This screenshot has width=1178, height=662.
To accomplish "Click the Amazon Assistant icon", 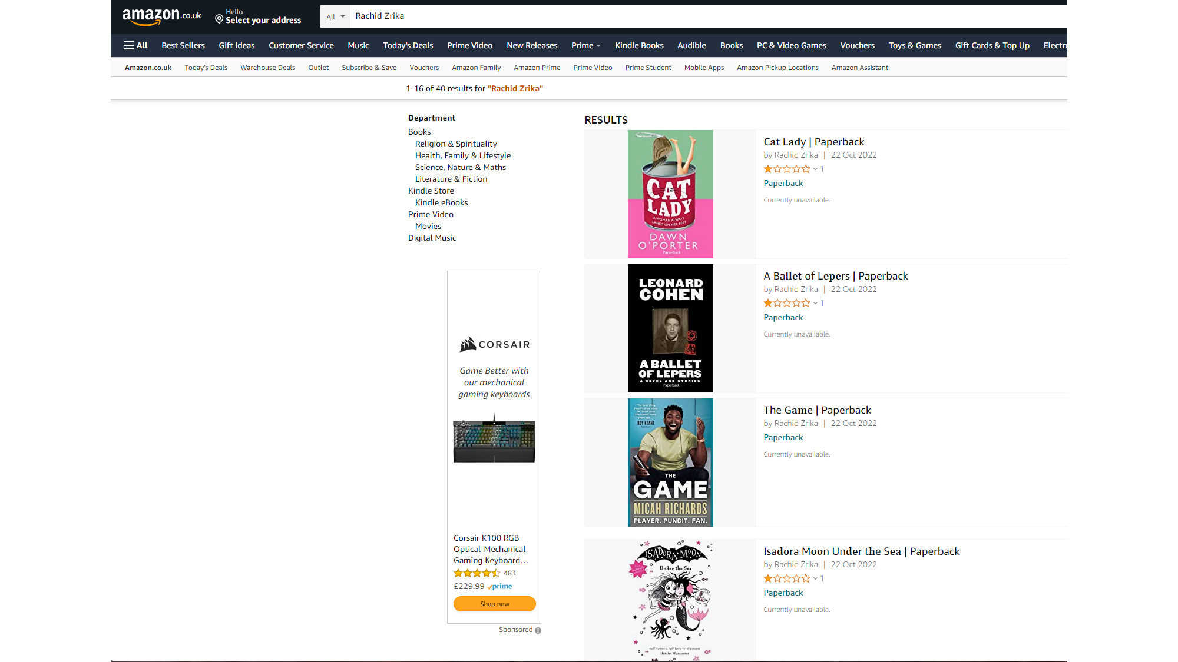I will click(x=861, y=67).
